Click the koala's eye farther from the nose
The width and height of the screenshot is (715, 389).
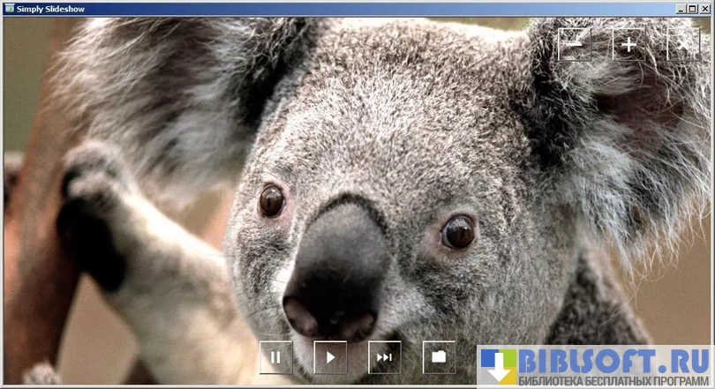point(458,232)
